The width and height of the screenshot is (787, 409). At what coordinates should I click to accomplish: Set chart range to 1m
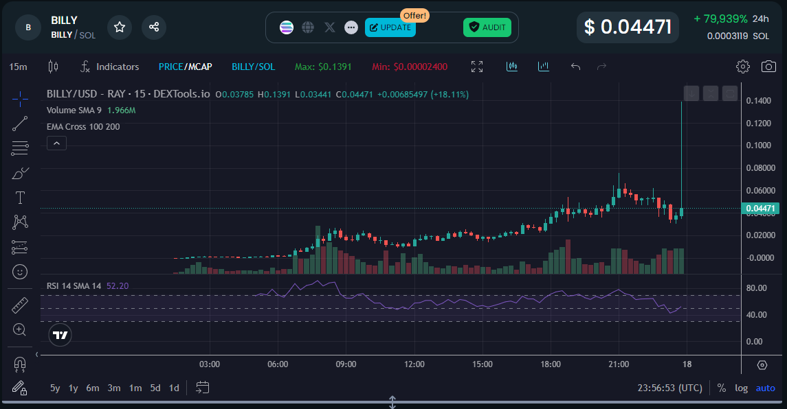click(x=135, y=388)
